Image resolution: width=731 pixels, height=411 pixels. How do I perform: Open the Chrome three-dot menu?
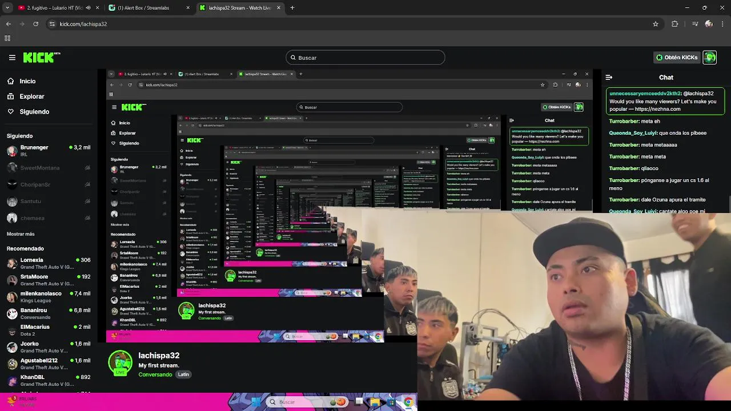722,24
